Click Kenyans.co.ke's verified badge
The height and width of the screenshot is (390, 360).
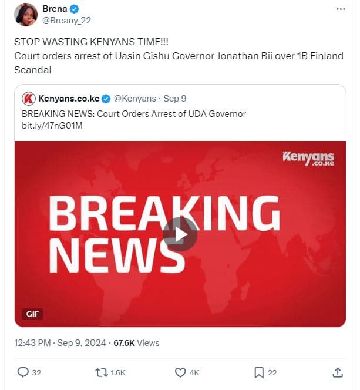pyautogui.click(x=106, y=99)
